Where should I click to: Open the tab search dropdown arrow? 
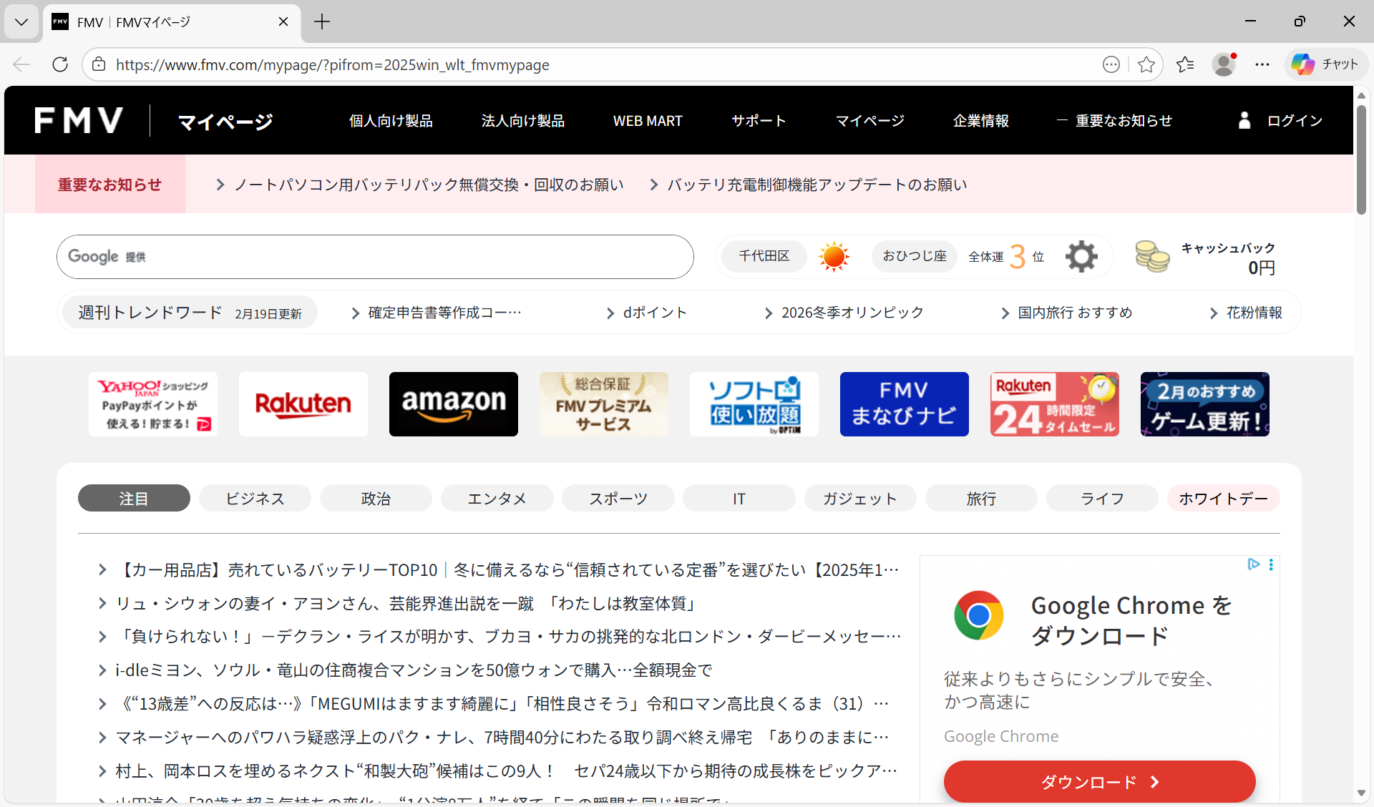[x=21, y=21]
